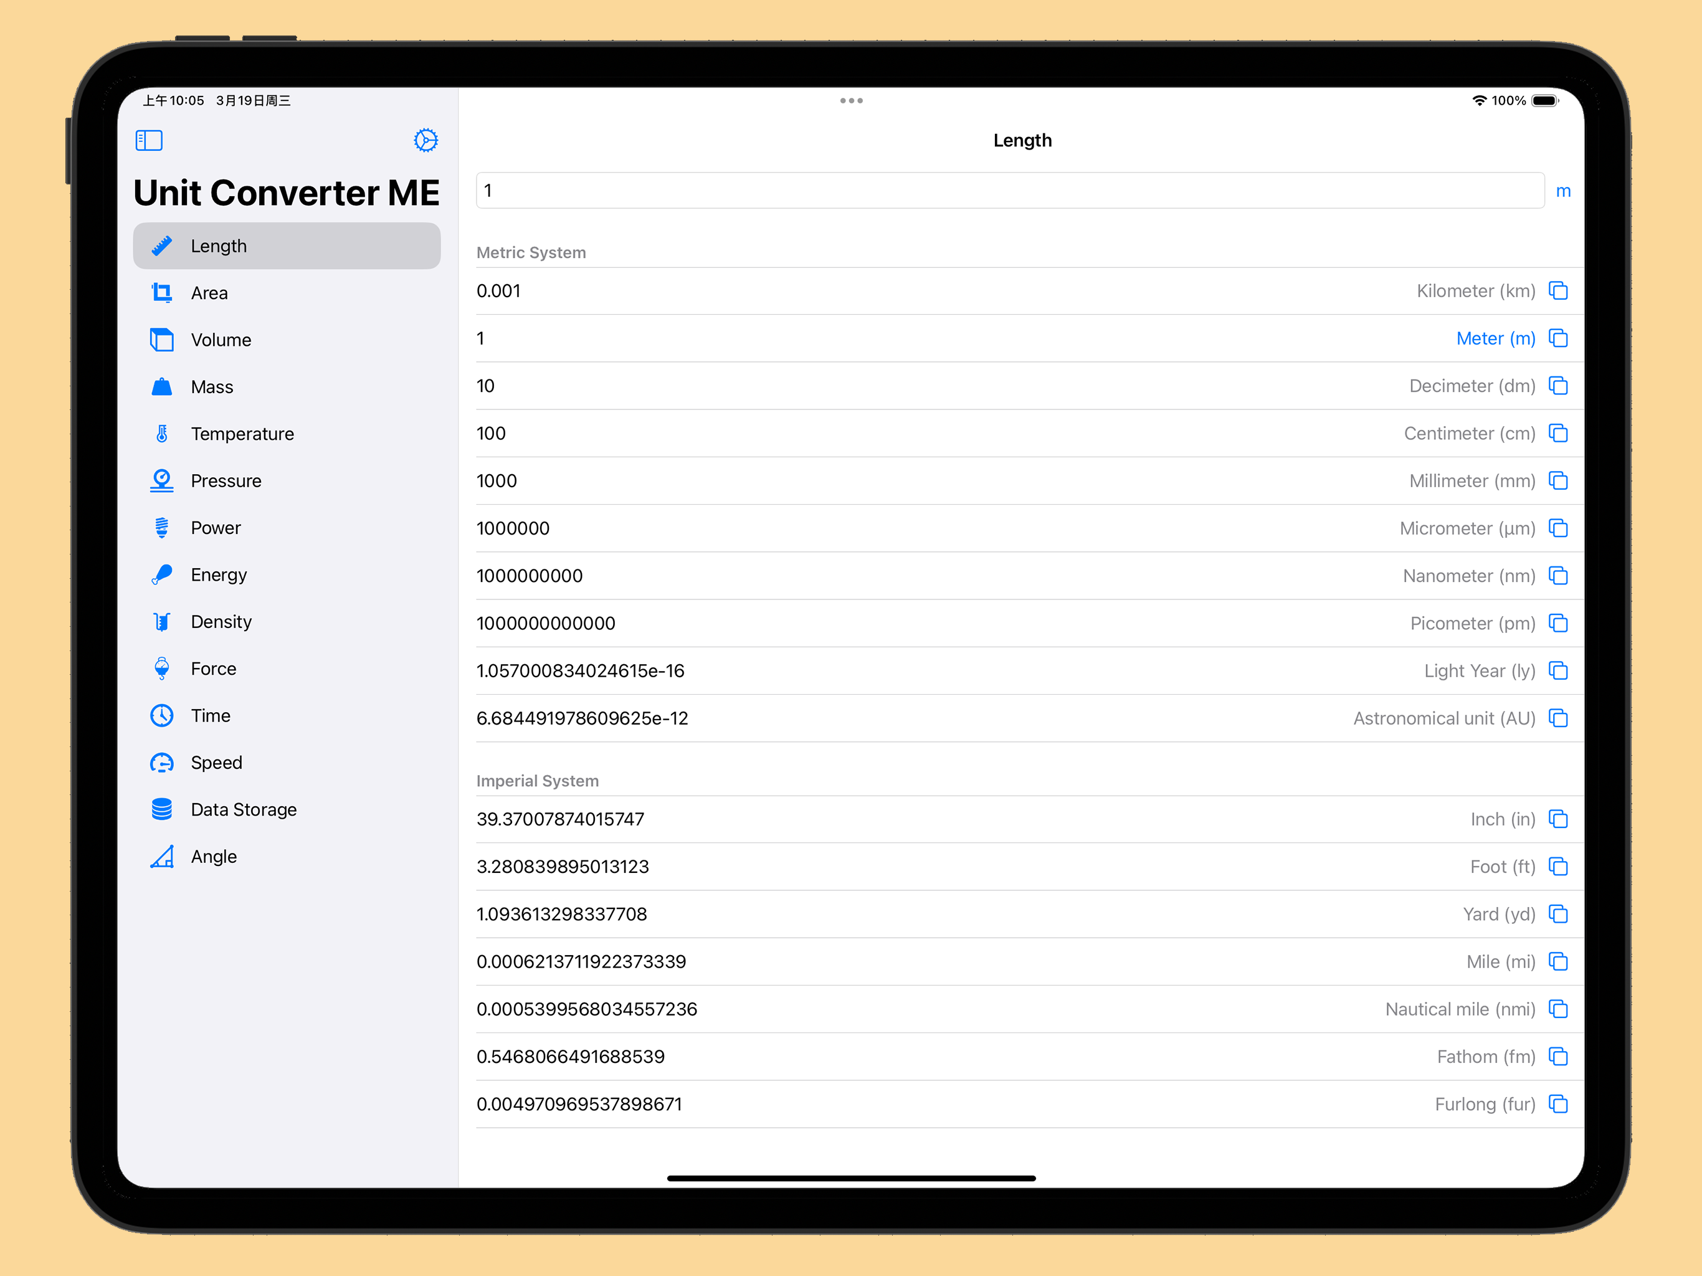Click the Data Storage cylinder icon
Screen dimensions: 1702x1276
(161, 809)
